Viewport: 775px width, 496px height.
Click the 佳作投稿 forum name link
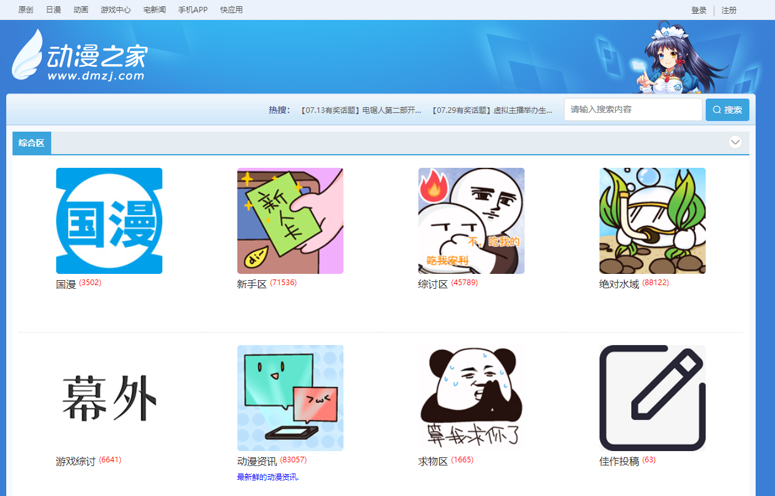(620, 462)
